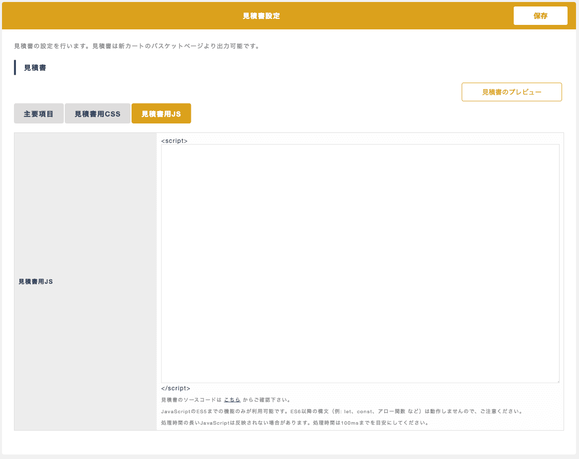Click the ES5 JavaScript limitation note
Viewport: 579px width, 459px height.
click(x=342, y=411)
